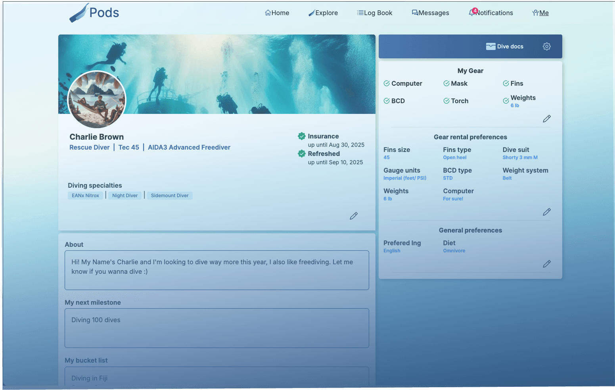Toggle the Computer checkmark in My Gear
Viewport: 615px width, 390px height.
[x=387, y=83]
